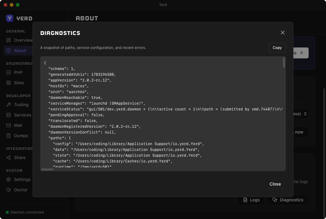326x219 pixels.
Task: Click the Sites grid icon in the sidebar
Action: [9, 83]
